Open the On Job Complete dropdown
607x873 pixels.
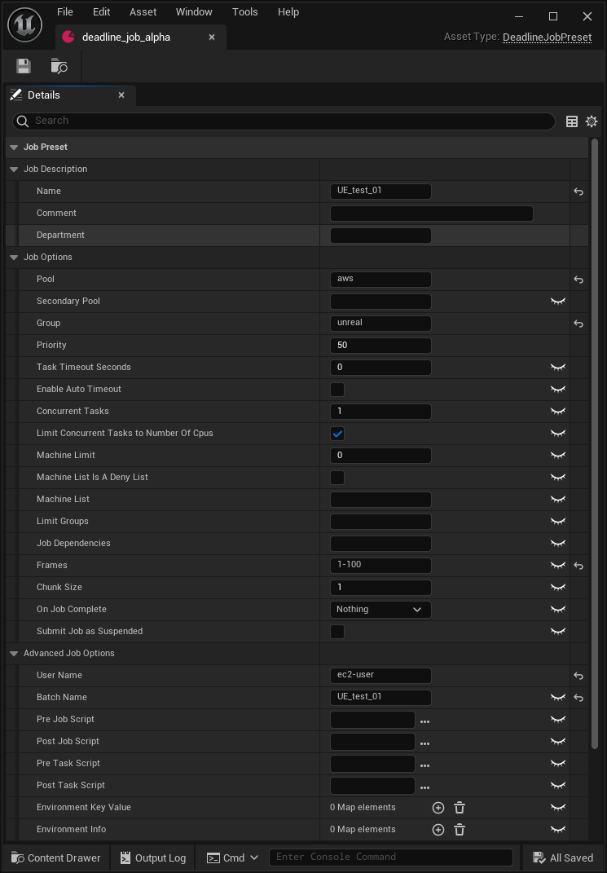(380, 609)
